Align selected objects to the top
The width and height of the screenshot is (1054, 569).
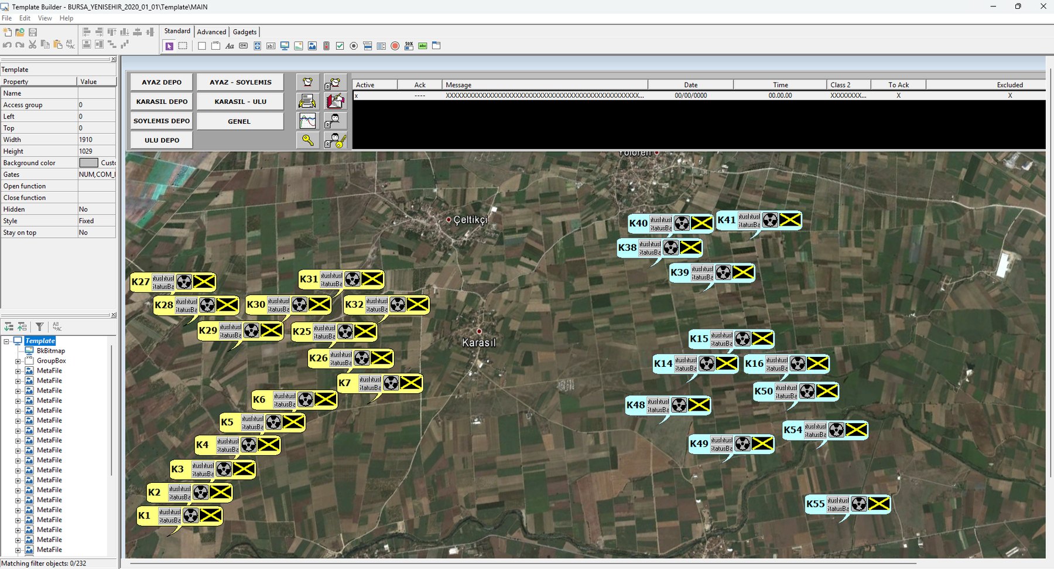click(112, 32)
